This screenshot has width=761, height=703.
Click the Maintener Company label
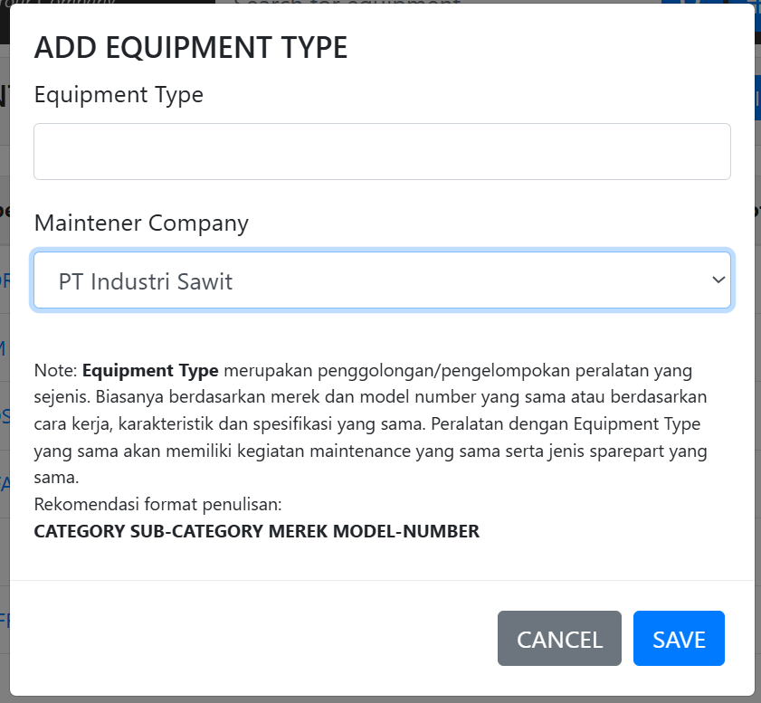click(141, 223)
